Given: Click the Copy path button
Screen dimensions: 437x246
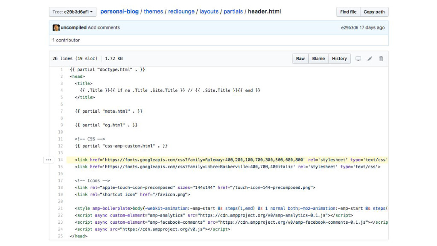Looking at the screenshot, I should pyautogui.click(x=374, y=12).
